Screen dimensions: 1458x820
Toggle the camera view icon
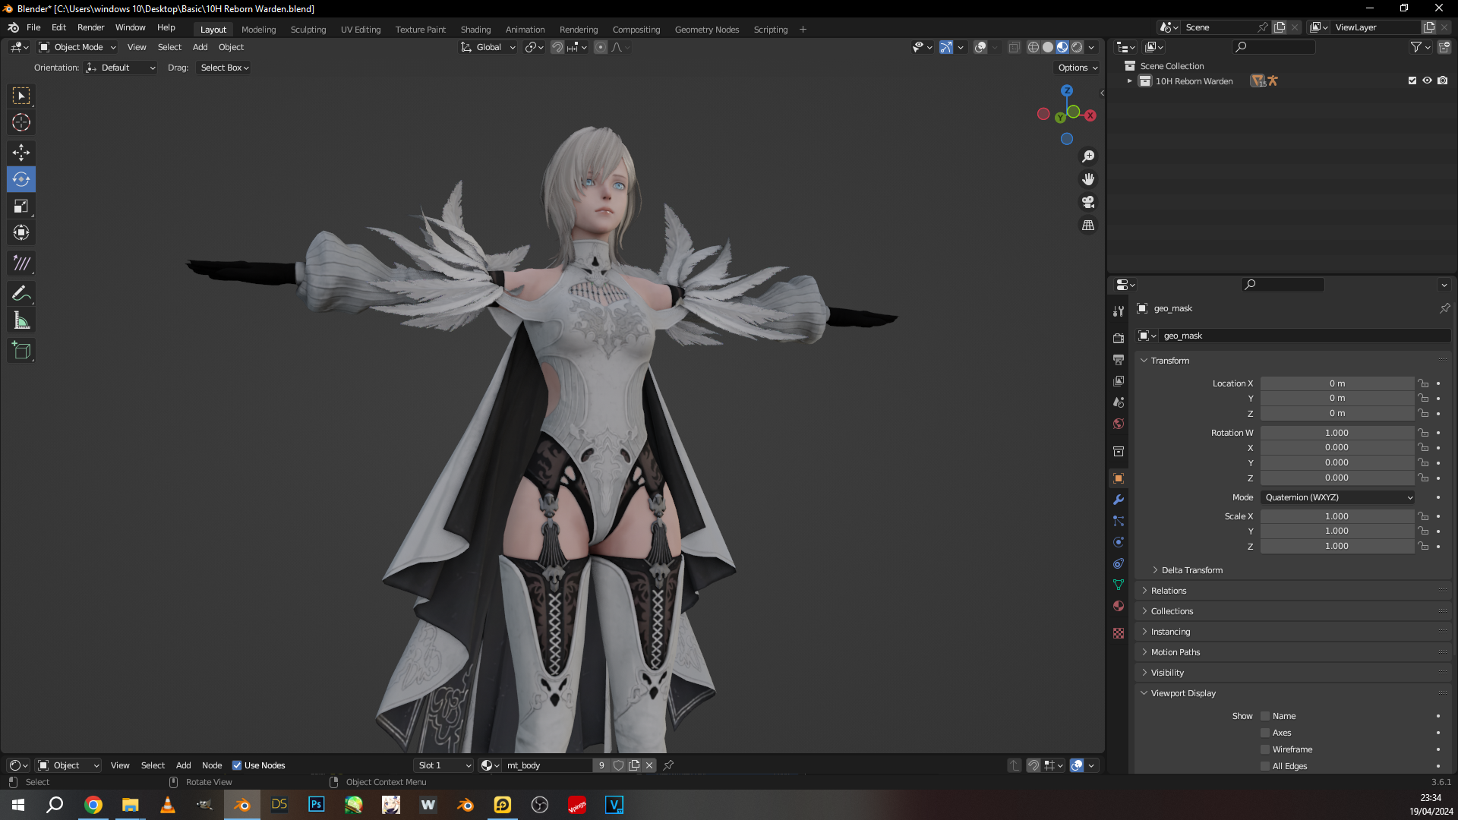[1088, 202]
